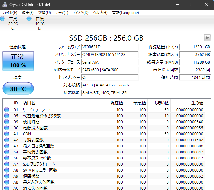Click raw value 0000000115B2
The image size is (214, 190).
tap(189, 140)
